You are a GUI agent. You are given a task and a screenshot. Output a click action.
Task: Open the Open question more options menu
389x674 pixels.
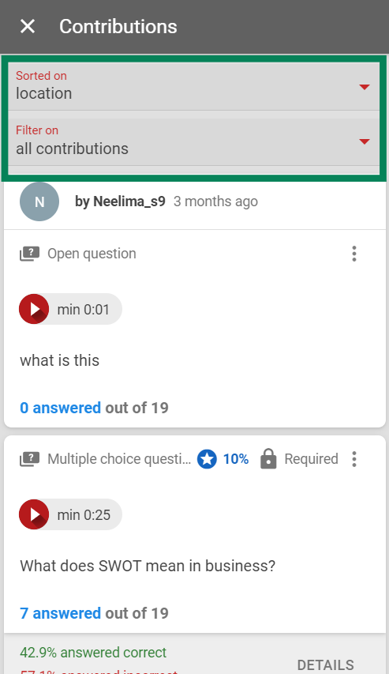coord(354,254)
